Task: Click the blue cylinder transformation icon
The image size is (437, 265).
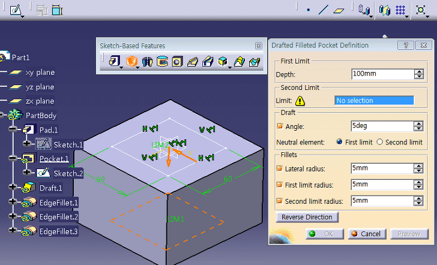Action: click(x=364, y=10)
